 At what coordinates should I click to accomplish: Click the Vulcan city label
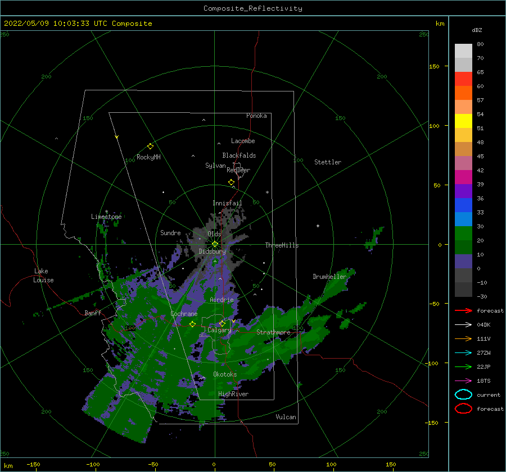point(286,416)
